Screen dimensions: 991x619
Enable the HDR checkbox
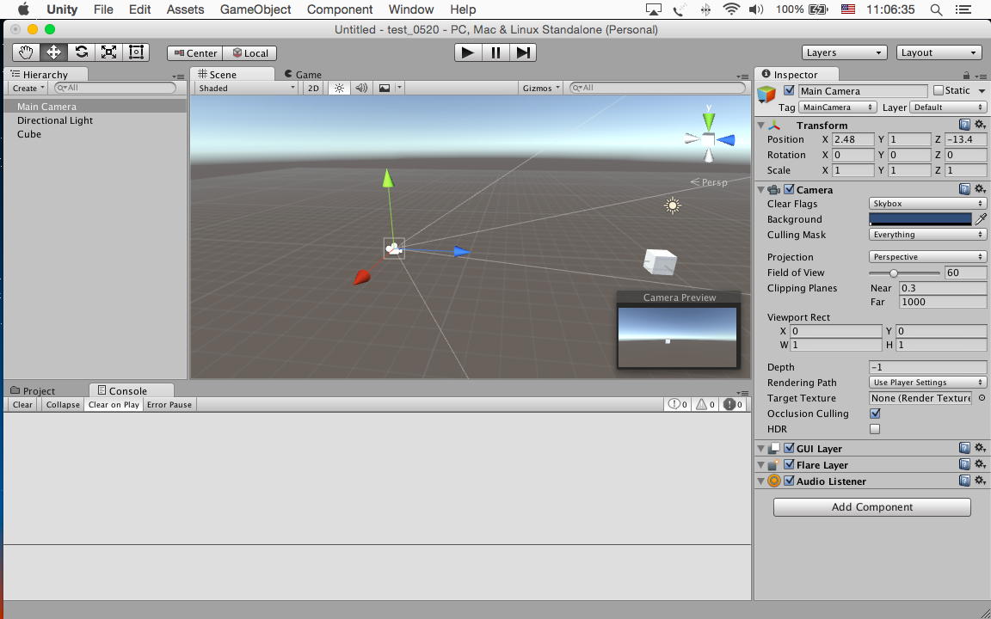875,429
